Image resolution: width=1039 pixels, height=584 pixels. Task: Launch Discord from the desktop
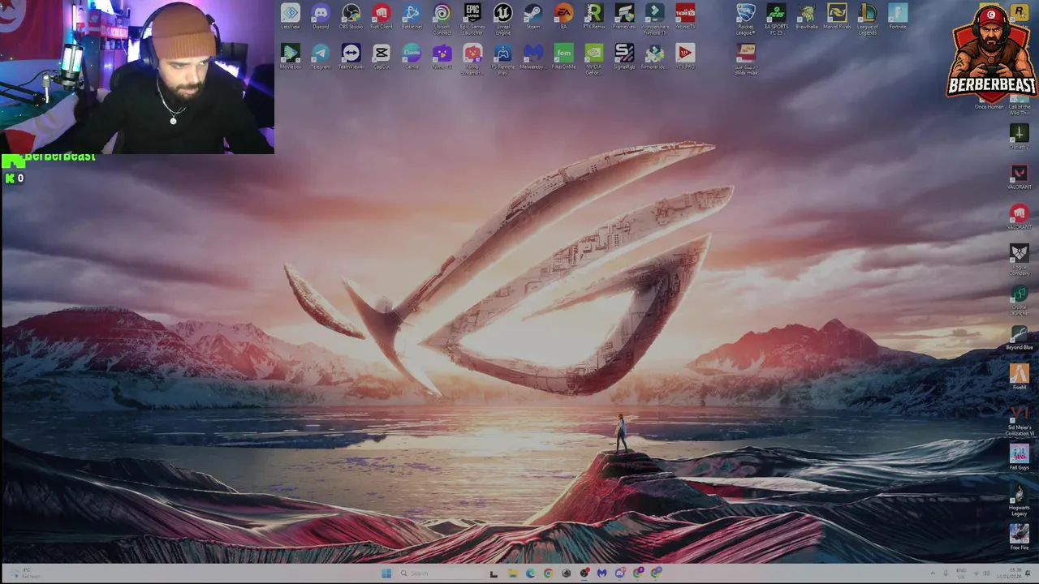coord(321,17)
